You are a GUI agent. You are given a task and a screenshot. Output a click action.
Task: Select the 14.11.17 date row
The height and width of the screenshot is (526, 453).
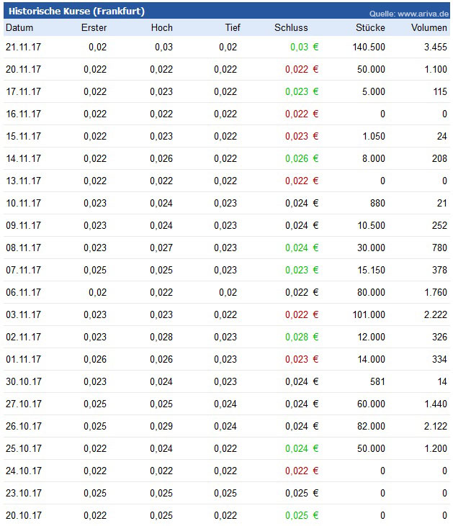(23, 158)
